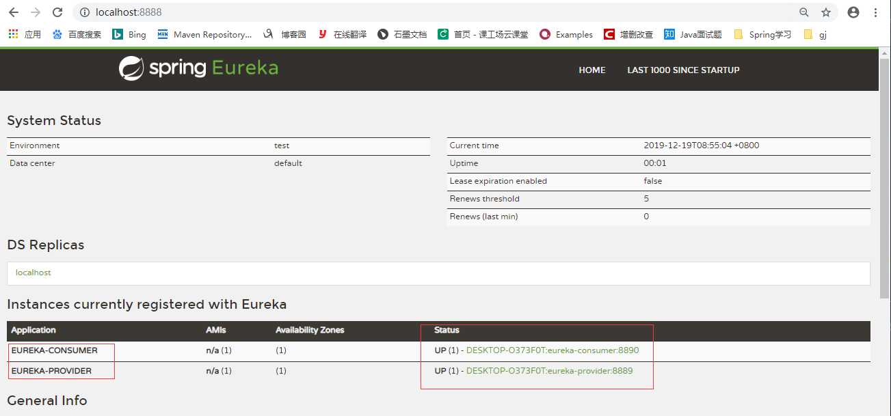Viewport: 891px width, 416px height.
Task: Click the zoom magnifier icon in the address bar
Action: (804, 12)
